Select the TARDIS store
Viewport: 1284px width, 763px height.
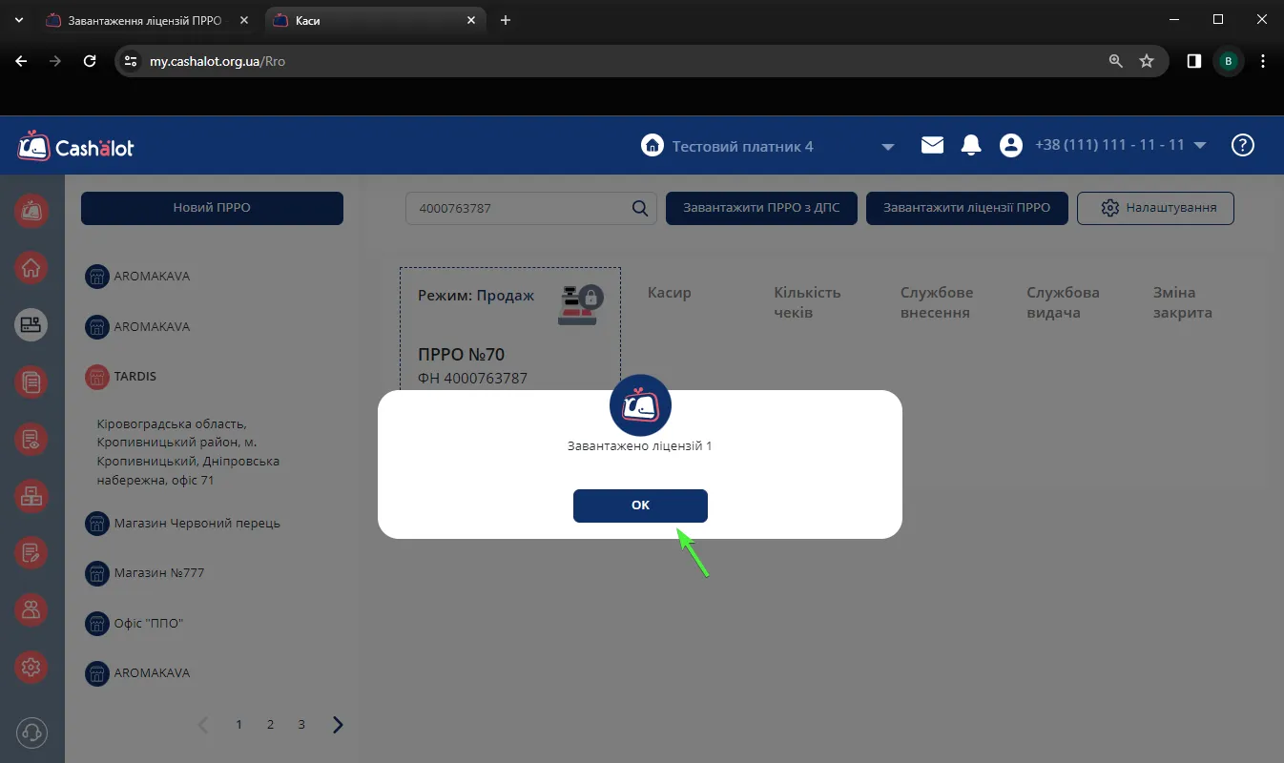(121, 377)
